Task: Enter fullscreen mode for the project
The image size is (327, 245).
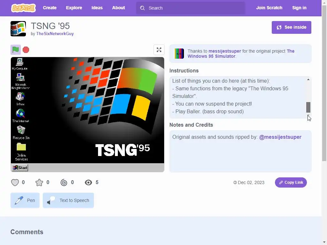Action: (x=159, y=50)
